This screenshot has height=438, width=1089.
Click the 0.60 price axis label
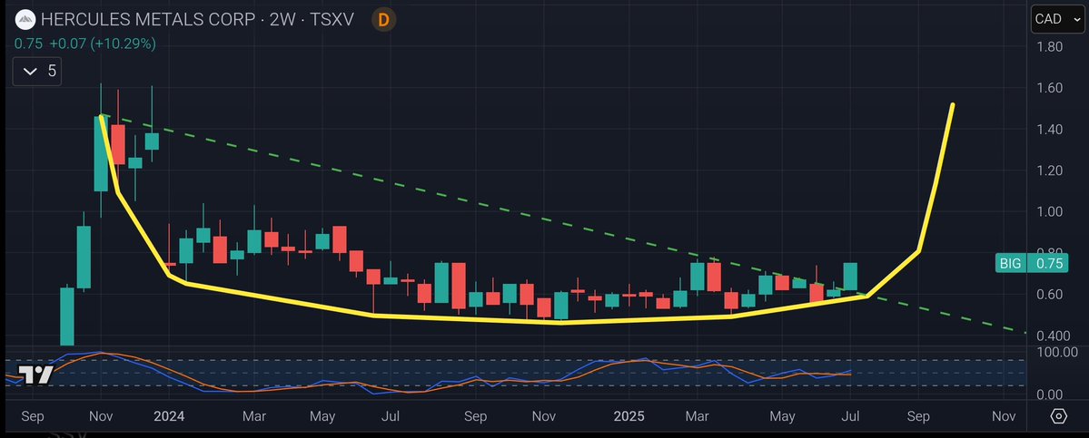[1049, 295]
